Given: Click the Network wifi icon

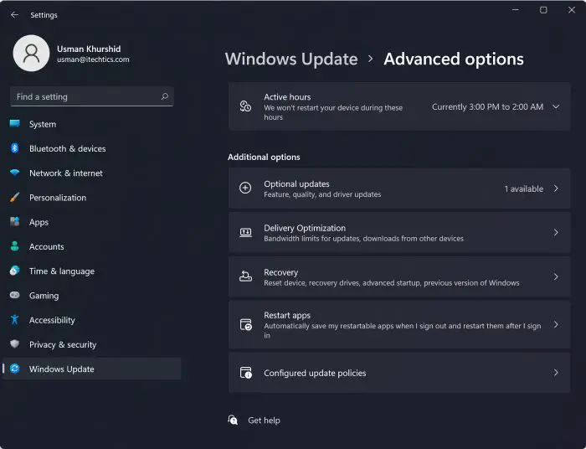Looking at the screenshot, I should pos(14,173).
